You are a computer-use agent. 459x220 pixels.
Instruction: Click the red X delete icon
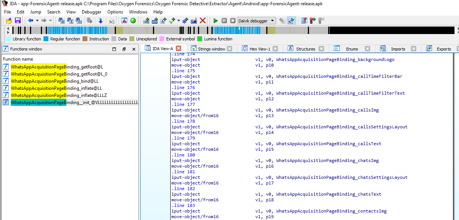pyautogui.click(x=202, y=21)
